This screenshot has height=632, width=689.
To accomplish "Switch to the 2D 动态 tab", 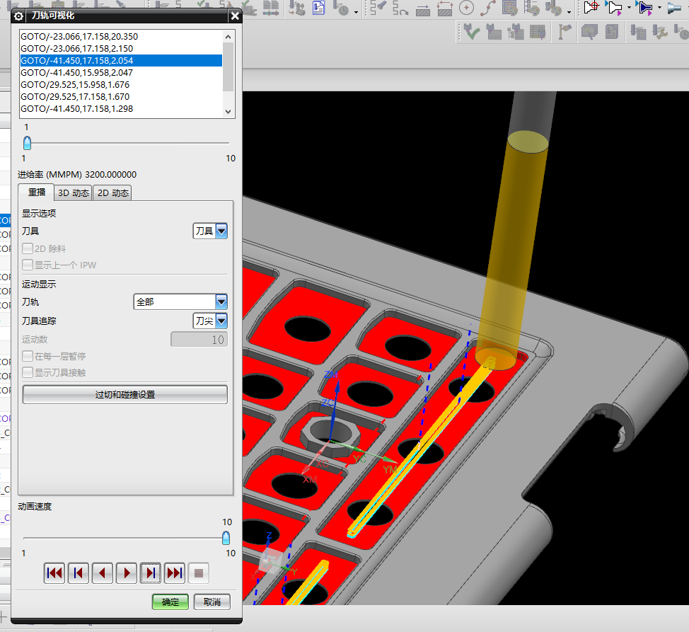I will click(x=113, y=193).
